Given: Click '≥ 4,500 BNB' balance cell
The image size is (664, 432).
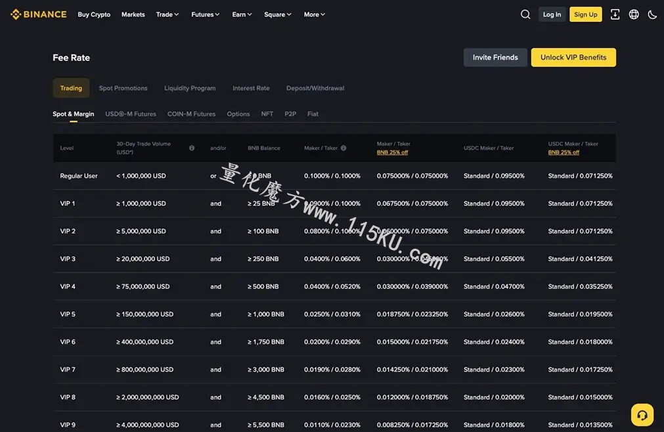Looking at the screenshot, I should (x=265, y=397).
